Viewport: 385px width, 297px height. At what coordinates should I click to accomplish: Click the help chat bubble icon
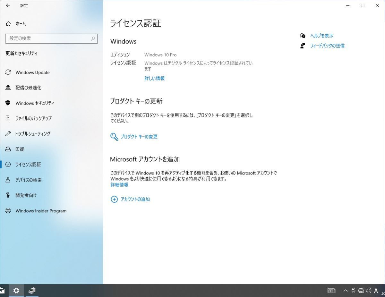coord(303,36)
